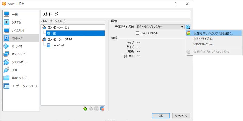Screen dimensions: 243x121
Task: Open 共有フォルダー settings
Action: (x=21, y=78)
